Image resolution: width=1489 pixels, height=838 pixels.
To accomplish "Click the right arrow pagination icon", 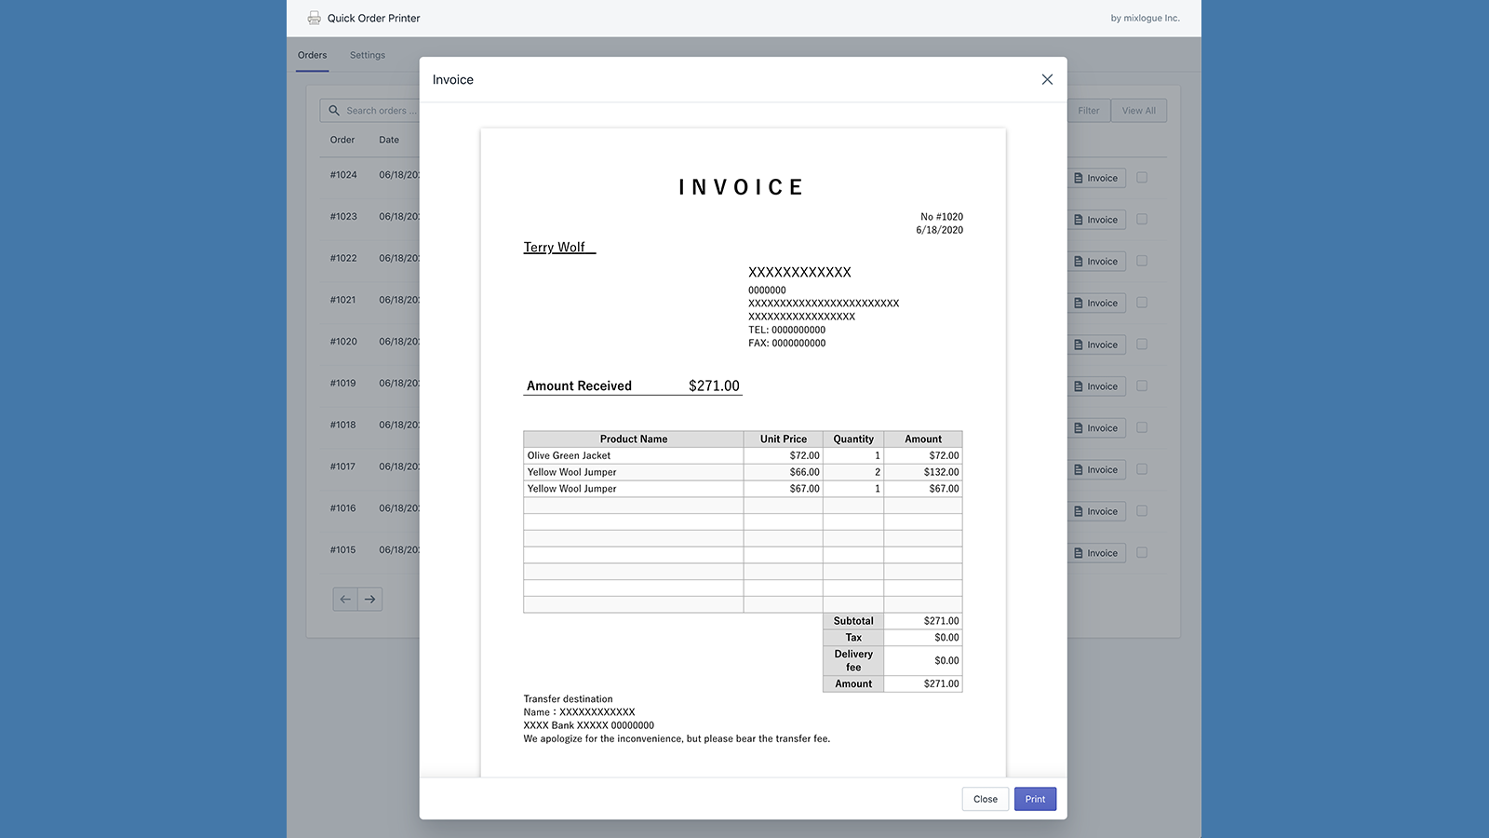I will [x=370, y=599].
